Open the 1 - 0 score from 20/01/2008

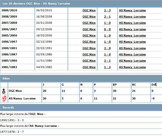tap(107, 23)
